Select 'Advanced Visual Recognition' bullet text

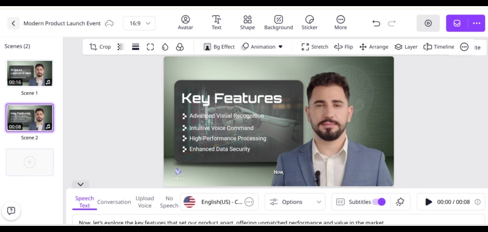(x=226, y=116)
